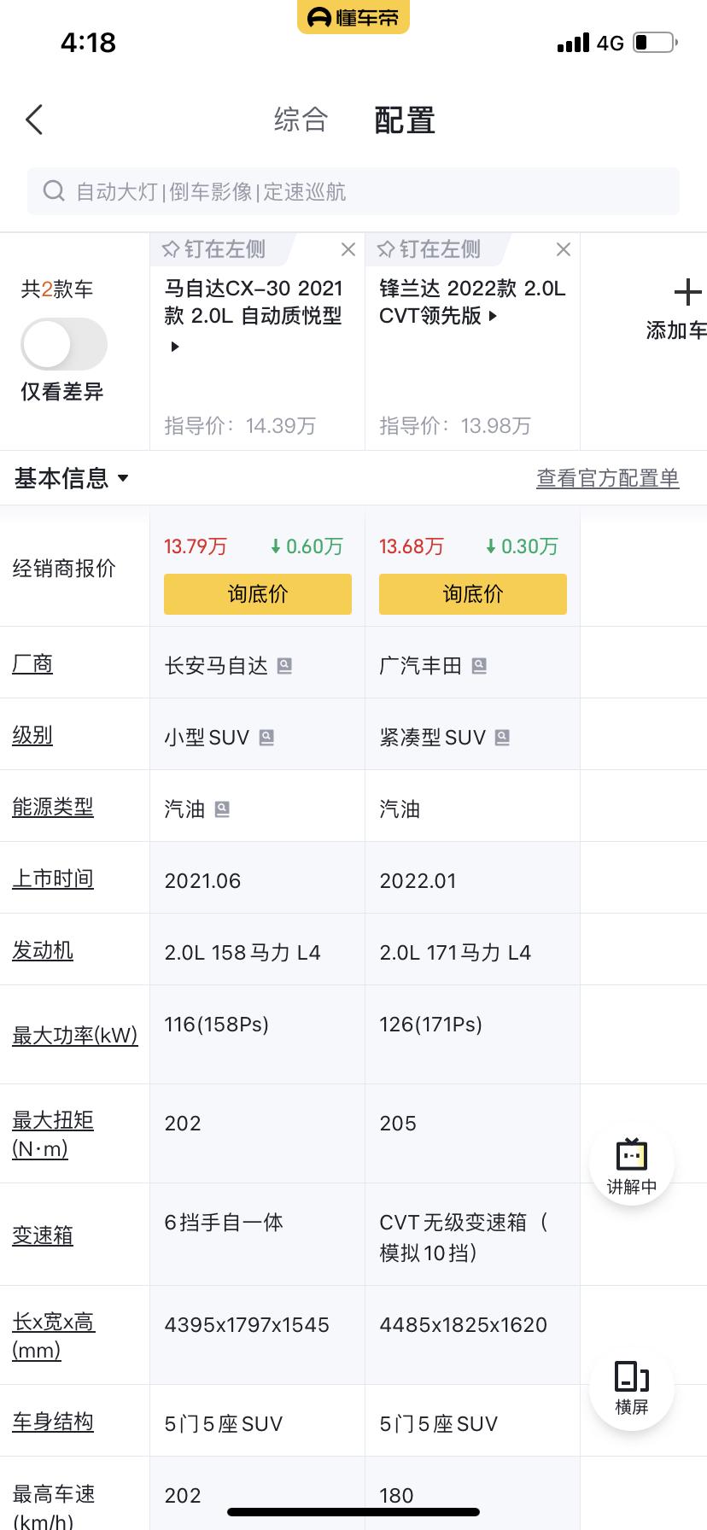This screenshot has height=1530, width=707.
Task: Switch to 综合 tab
Action: click(x=301, y=120)
